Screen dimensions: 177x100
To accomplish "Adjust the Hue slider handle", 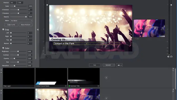I will pyautogui.click(x=18, y=62).
